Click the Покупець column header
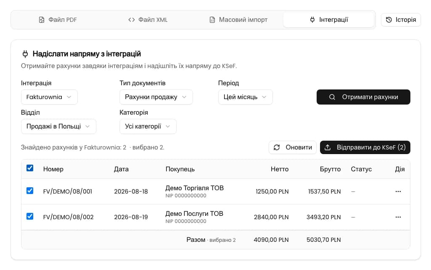The height and width of the screenshot is (270, 431). coord(180,169)
